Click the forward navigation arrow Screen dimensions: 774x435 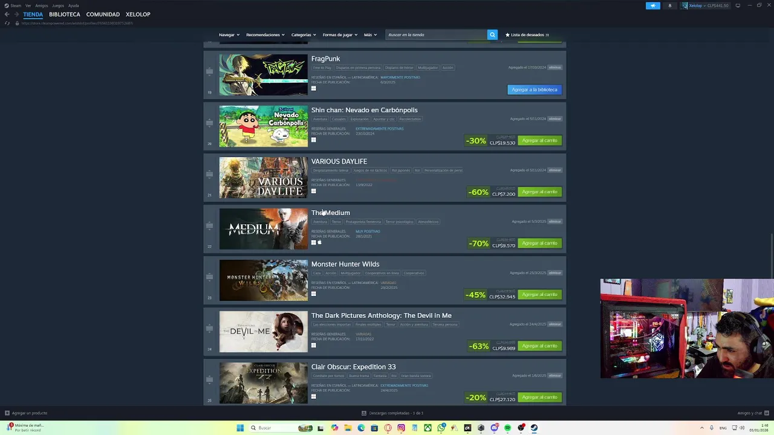pyautogui.click(x=16, y=14)
